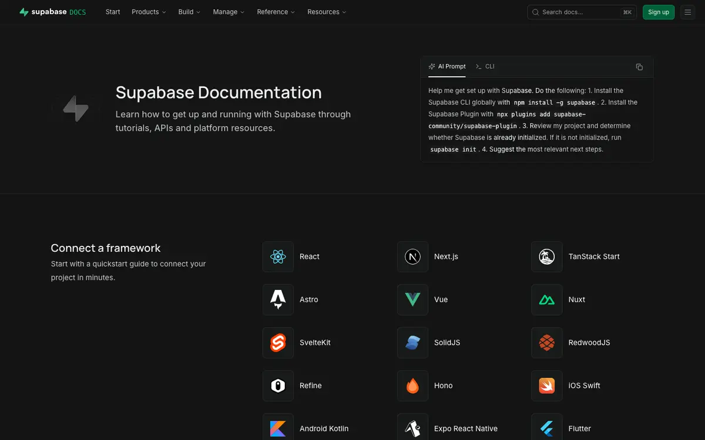Expand the Products menu
705x440 pixels.
point(149,12)
